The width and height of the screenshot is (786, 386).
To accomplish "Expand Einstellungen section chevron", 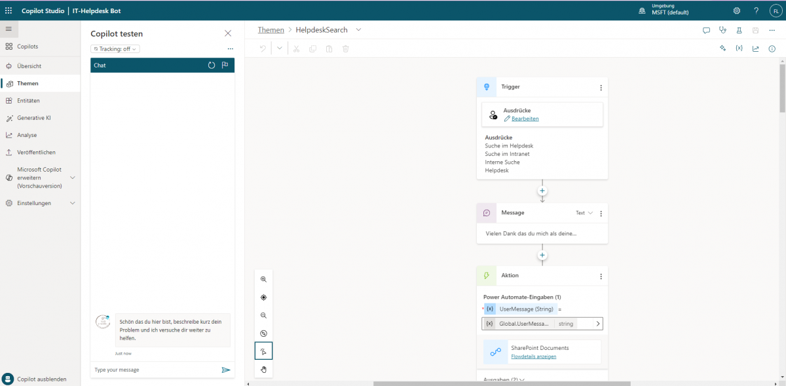I will 72,203.
